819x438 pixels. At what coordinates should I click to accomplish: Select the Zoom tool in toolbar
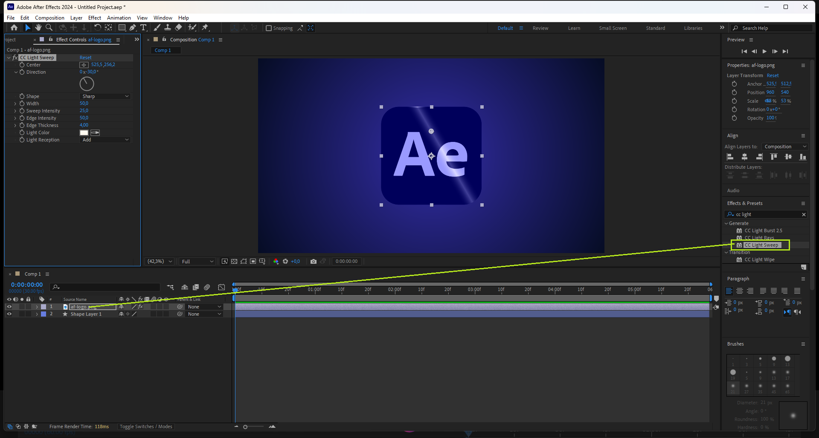(x=49, y=28)
